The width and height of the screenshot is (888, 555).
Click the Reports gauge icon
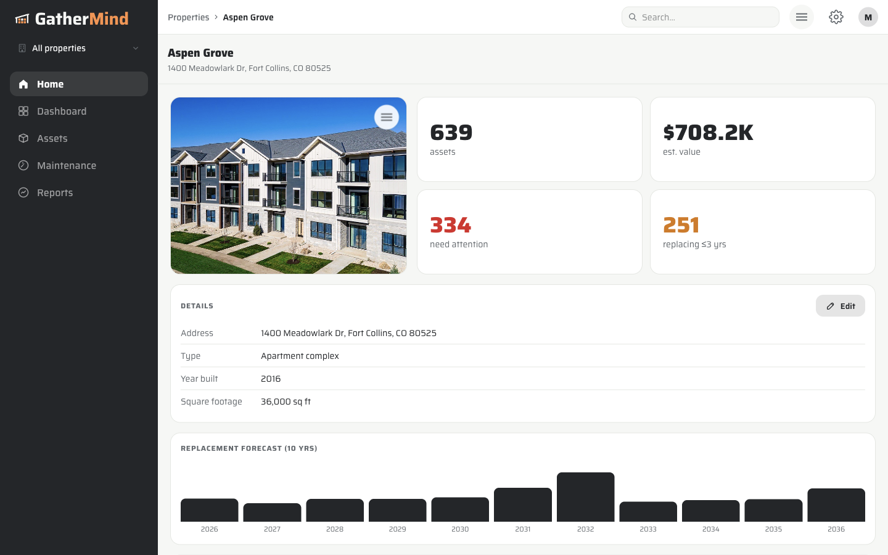[x=23, y=192]
